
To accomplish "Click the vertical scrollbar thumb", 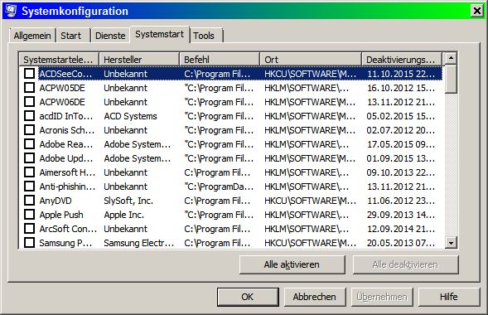I will (451, 79).
